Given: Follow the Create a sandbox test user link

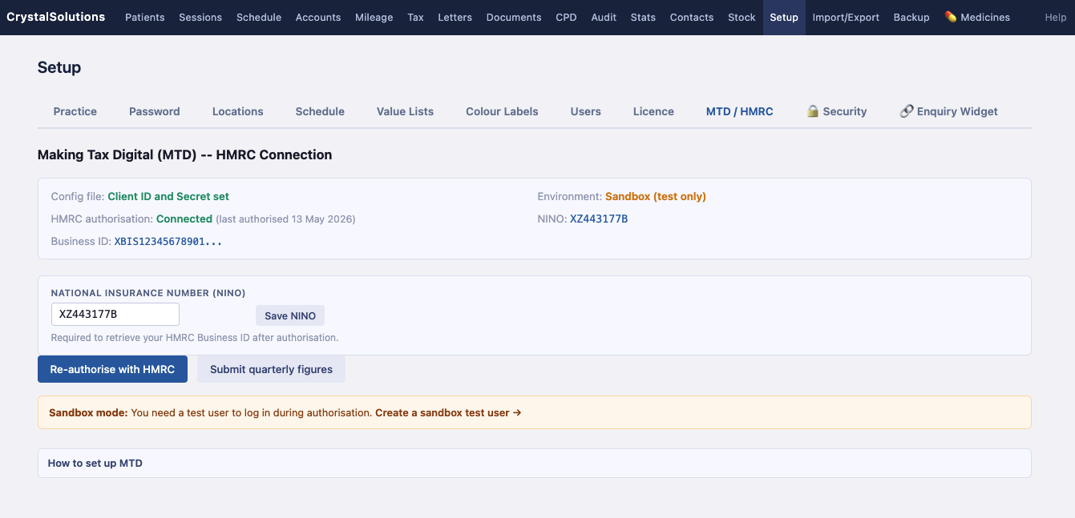Looking at the screenshot, I should coord(448,413).
